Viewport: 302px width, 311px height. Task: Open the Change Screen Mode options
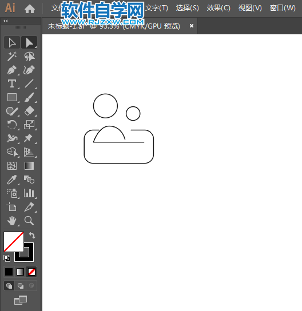point(21,300)
